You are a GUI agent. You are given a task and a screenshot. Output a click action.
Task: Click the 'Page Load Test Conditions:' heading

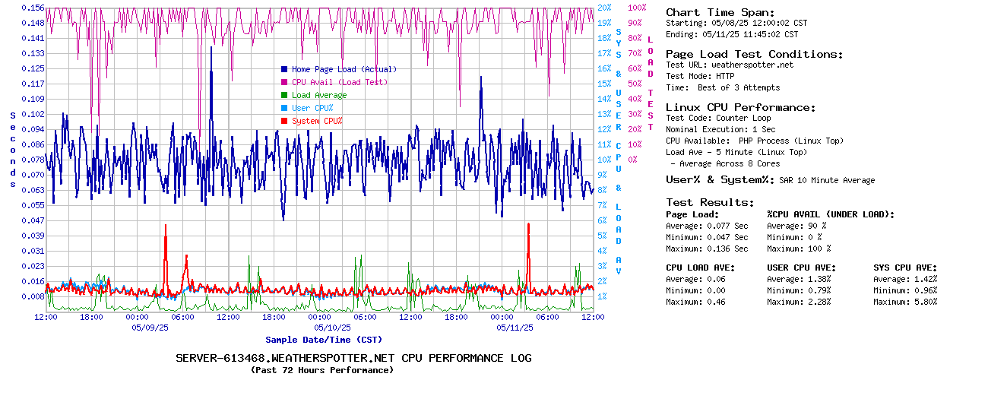[754, 54]
